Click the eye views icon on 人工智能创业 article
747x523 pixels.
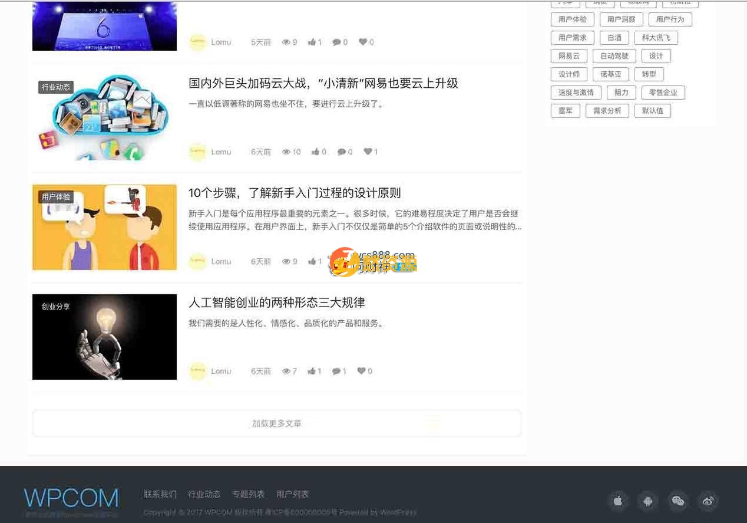(x=286, y=371)
